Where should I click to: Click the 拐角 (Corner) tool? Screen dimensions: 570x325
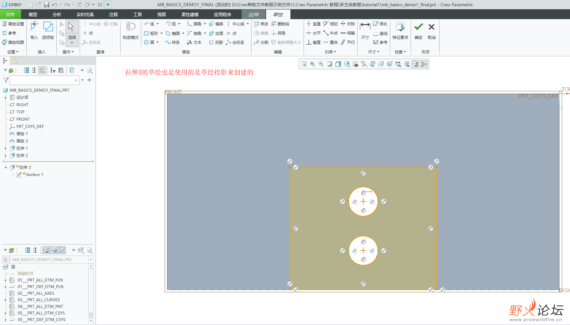click(278, 33)
